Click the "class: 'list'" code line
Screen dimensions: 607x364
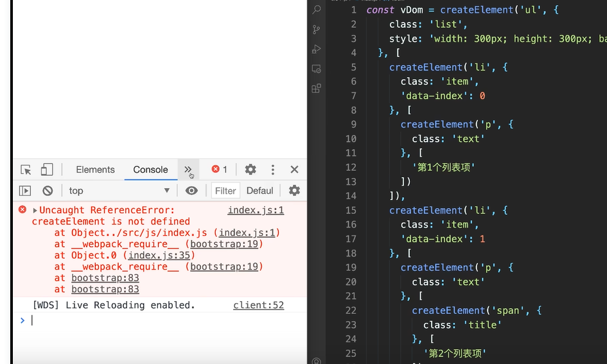pyautogui.click(x=428, y=24)
